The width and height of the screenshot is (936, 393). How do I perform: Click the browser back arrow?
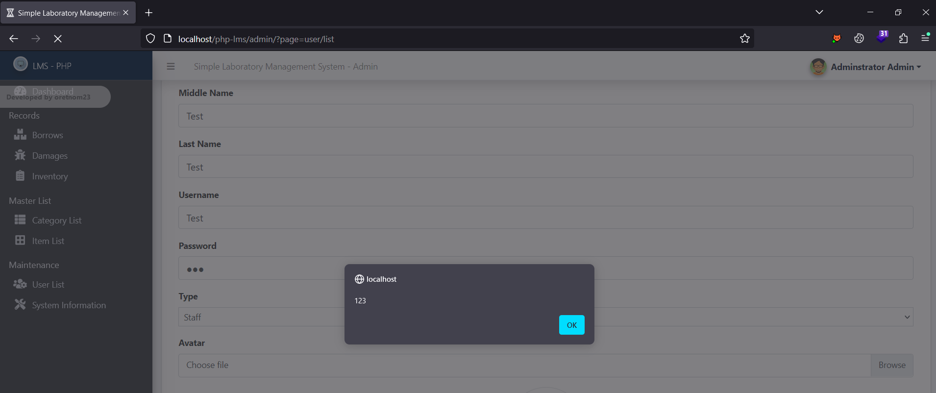[x=14, y=39]
